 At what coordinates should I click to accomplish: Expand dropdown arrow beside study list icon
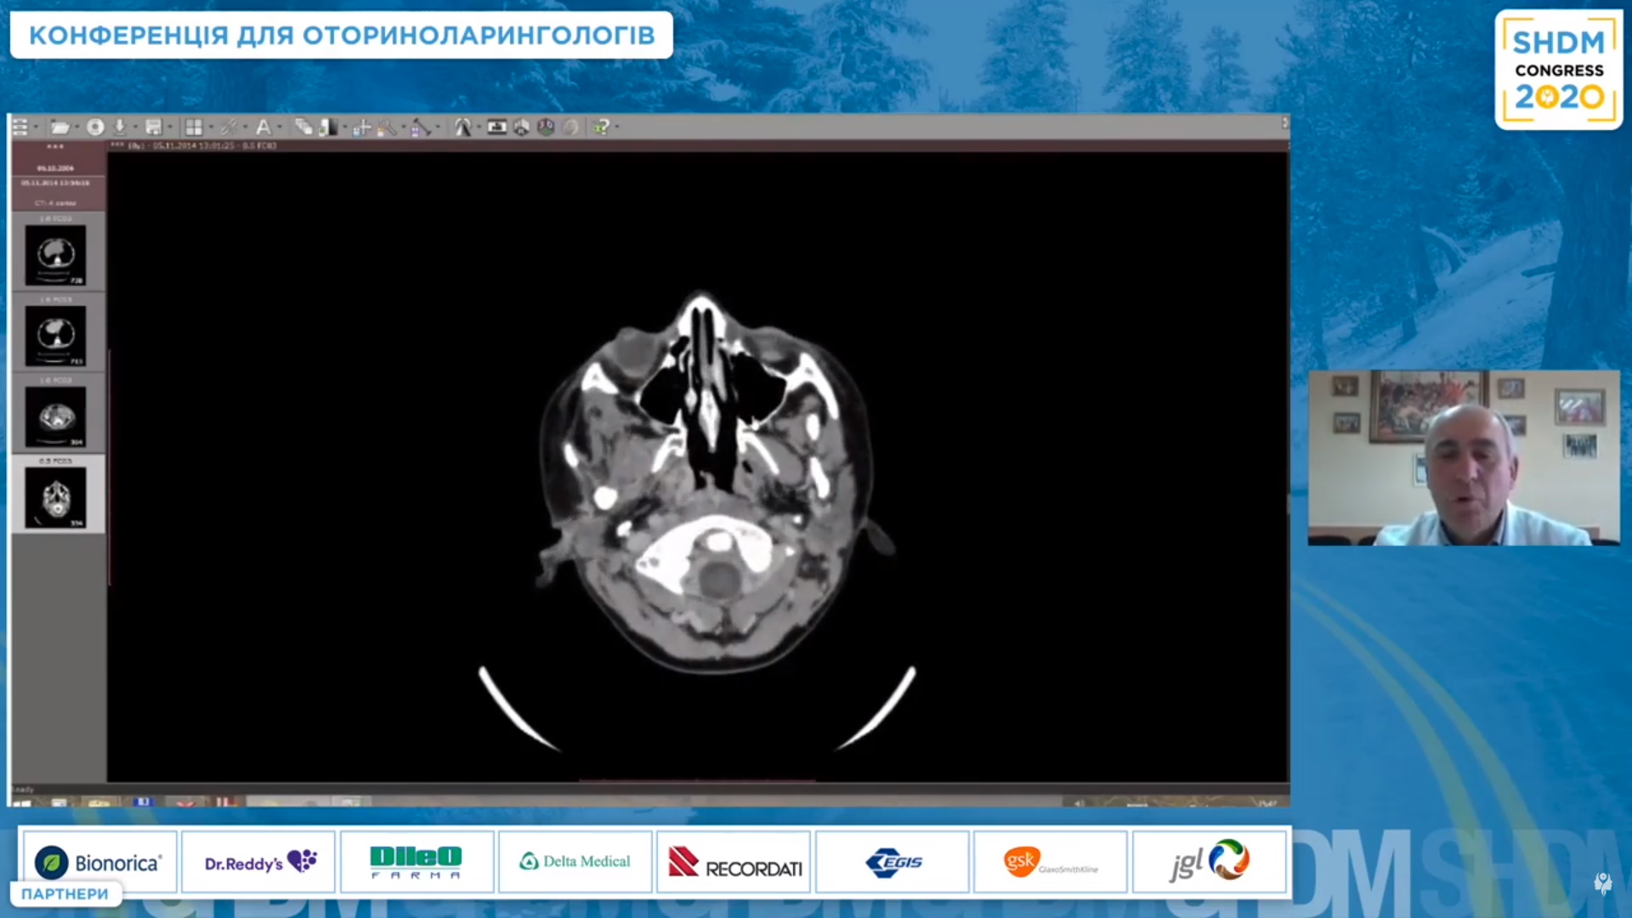click(x=36, y=127)
